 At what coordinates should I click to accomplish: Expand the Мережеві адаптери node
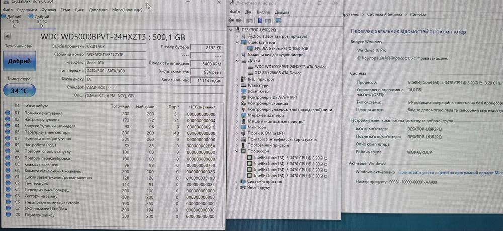pyautogui.click(x=237, y=115)
